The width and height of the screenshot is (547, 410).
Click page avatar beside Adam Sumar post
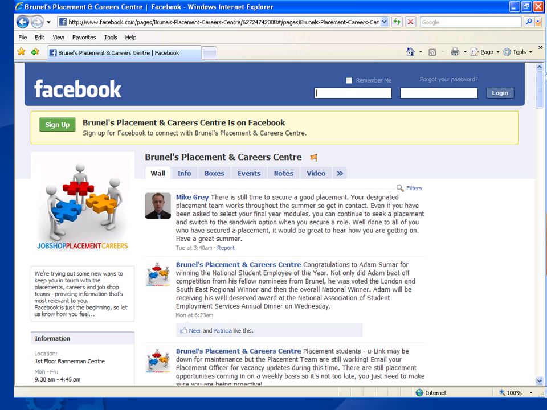pos(158,274)
